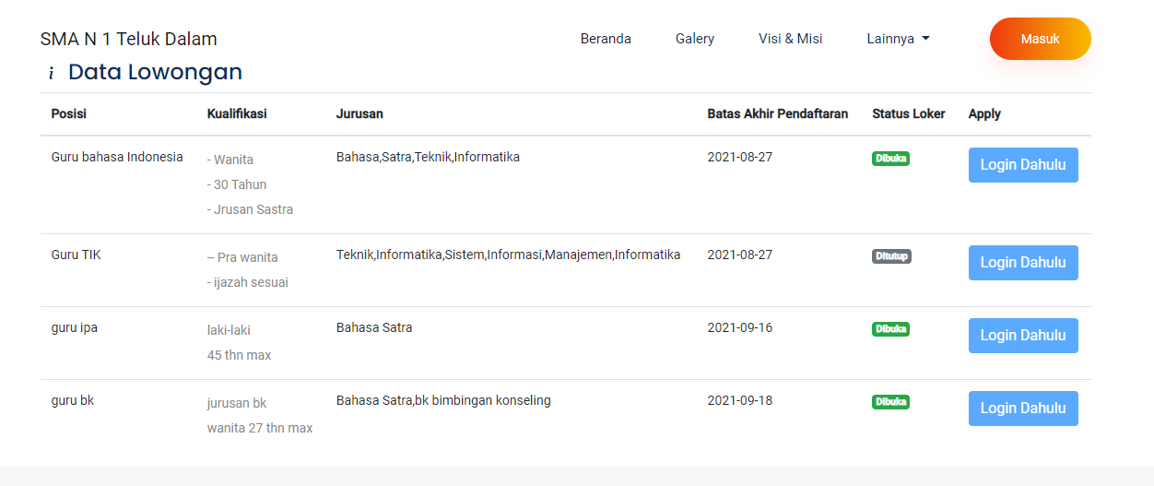Click the Dibuka badge for Guru bahasa Indonesia
Image resolution: width=1154 pixels, height=486 pixels.
(890, 159)
